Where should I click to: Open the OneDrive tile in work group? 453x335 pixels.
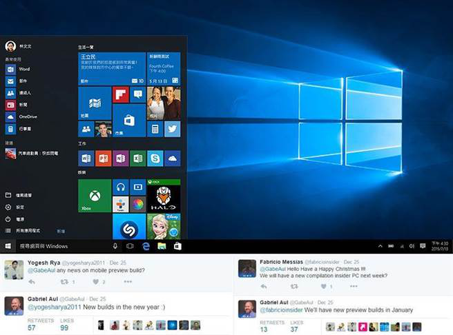[173, 159]
